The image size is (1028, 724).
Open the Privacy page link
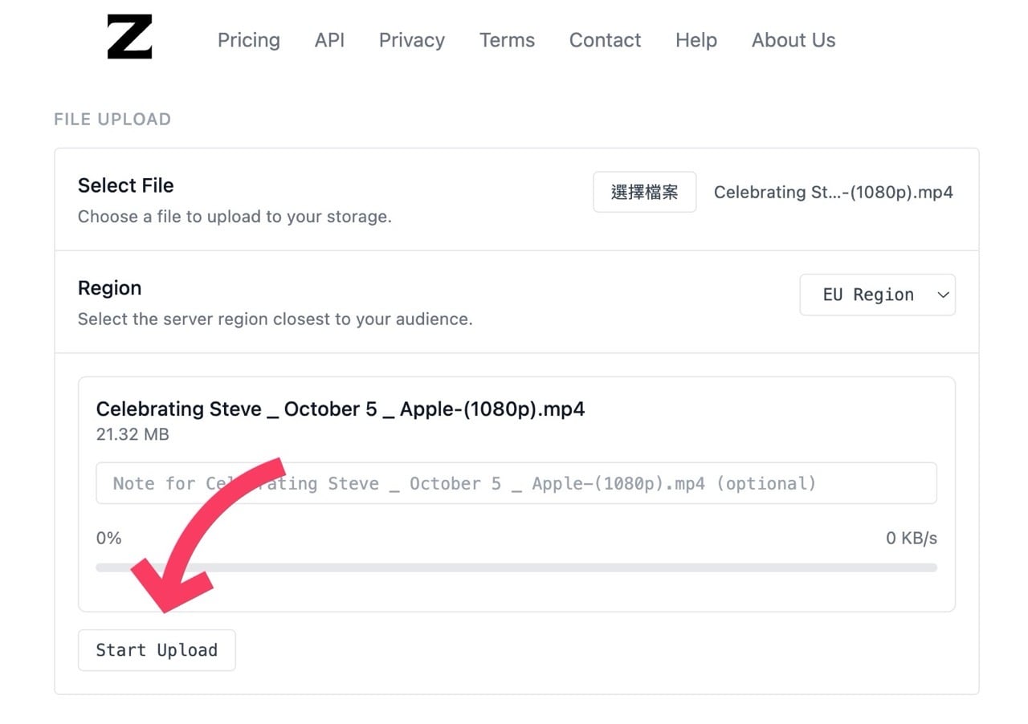pos(411,40)
